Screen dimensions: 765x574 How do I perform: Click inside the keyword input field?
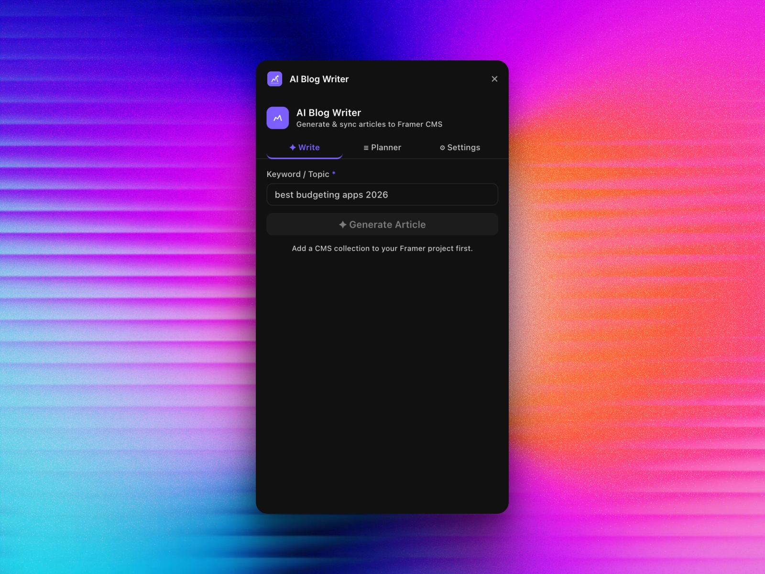click(382, 194)
